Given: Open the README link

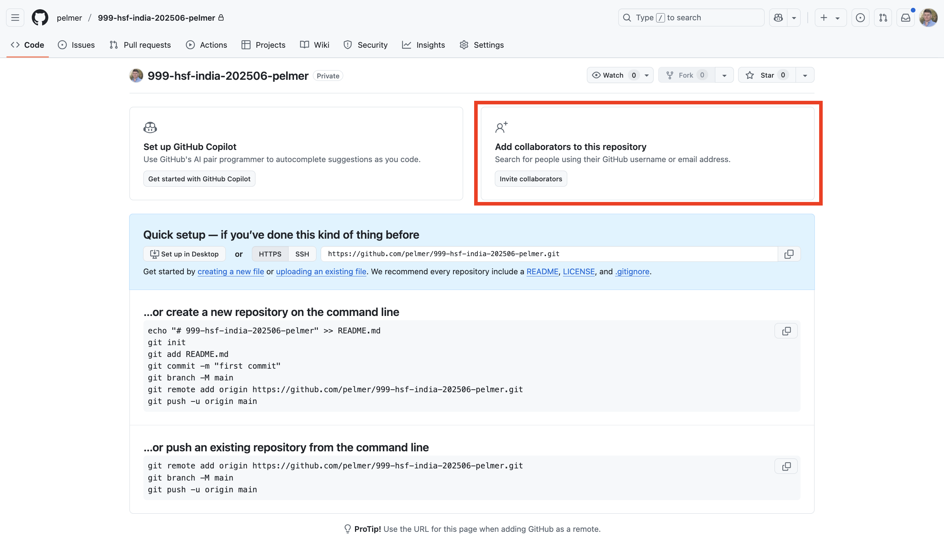Looking at the screenshot, I should coord(542,271).
